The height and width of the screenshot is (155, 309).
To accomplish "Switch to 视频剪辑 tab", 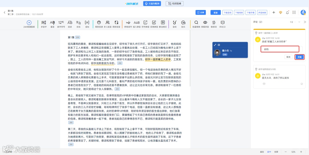I will pyautogui.click(x=175, y=3).
